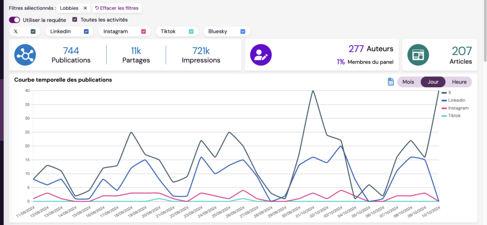Toggle the 'Utiliser la requête' switch
487x225 pixels.
(14, 20)
